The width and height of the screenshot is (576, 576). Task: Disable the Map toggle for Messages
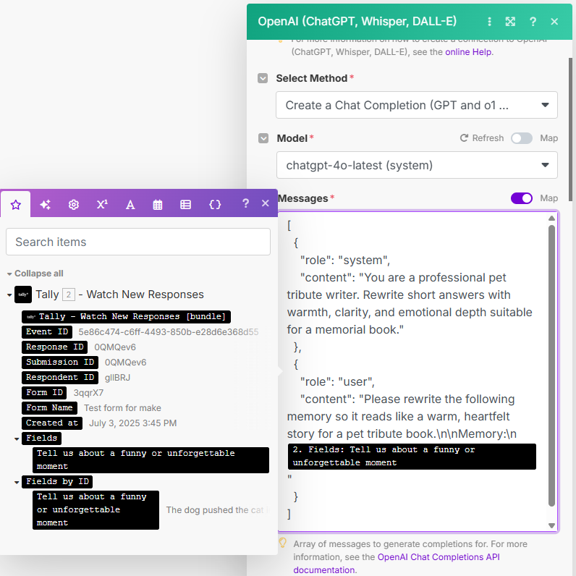click(x=522, y=198)
